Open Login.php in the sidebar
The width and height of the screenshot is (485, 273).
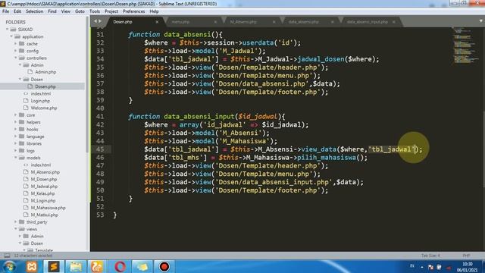click(x=40, y=101)
